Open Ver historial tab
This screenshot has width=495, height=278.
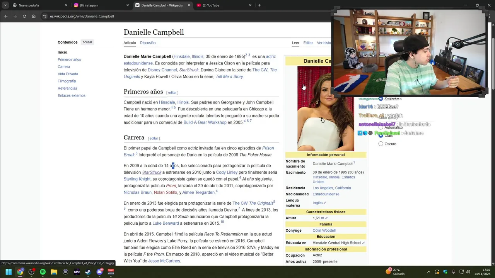[324, 43]
